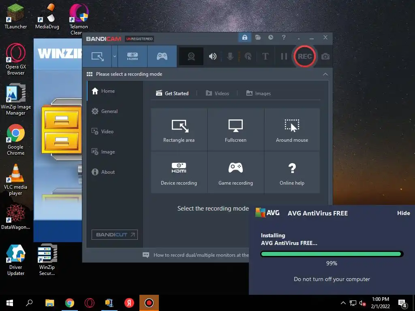
Task: Select the TLauncher desktop icon
Action: pyautogui.click(x=16, y=17)
